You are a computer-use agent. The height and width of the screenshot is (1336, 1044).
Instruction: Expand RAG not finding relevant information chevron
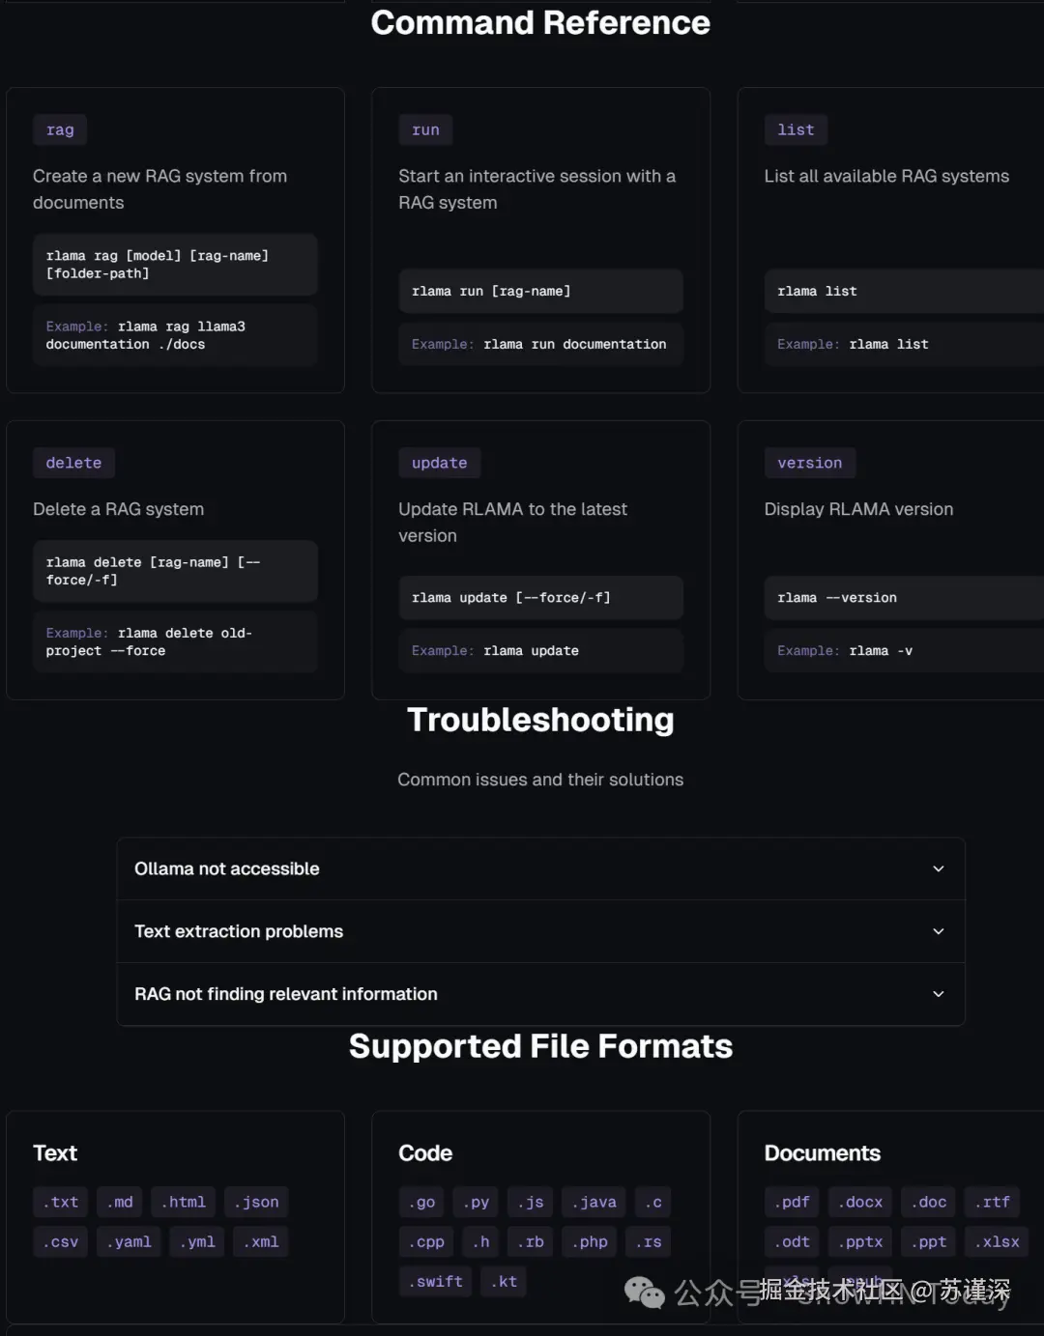pyautogui.click(x=938, y=994)
